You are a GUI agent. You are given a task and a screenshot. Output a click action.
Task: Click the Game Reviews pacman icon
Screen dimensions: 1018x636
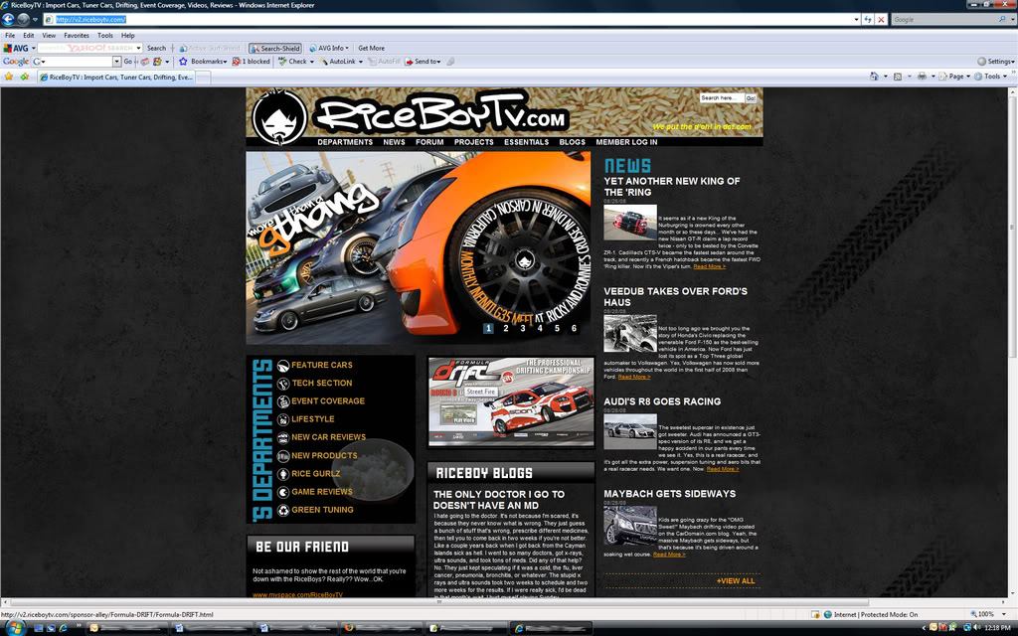283,493
